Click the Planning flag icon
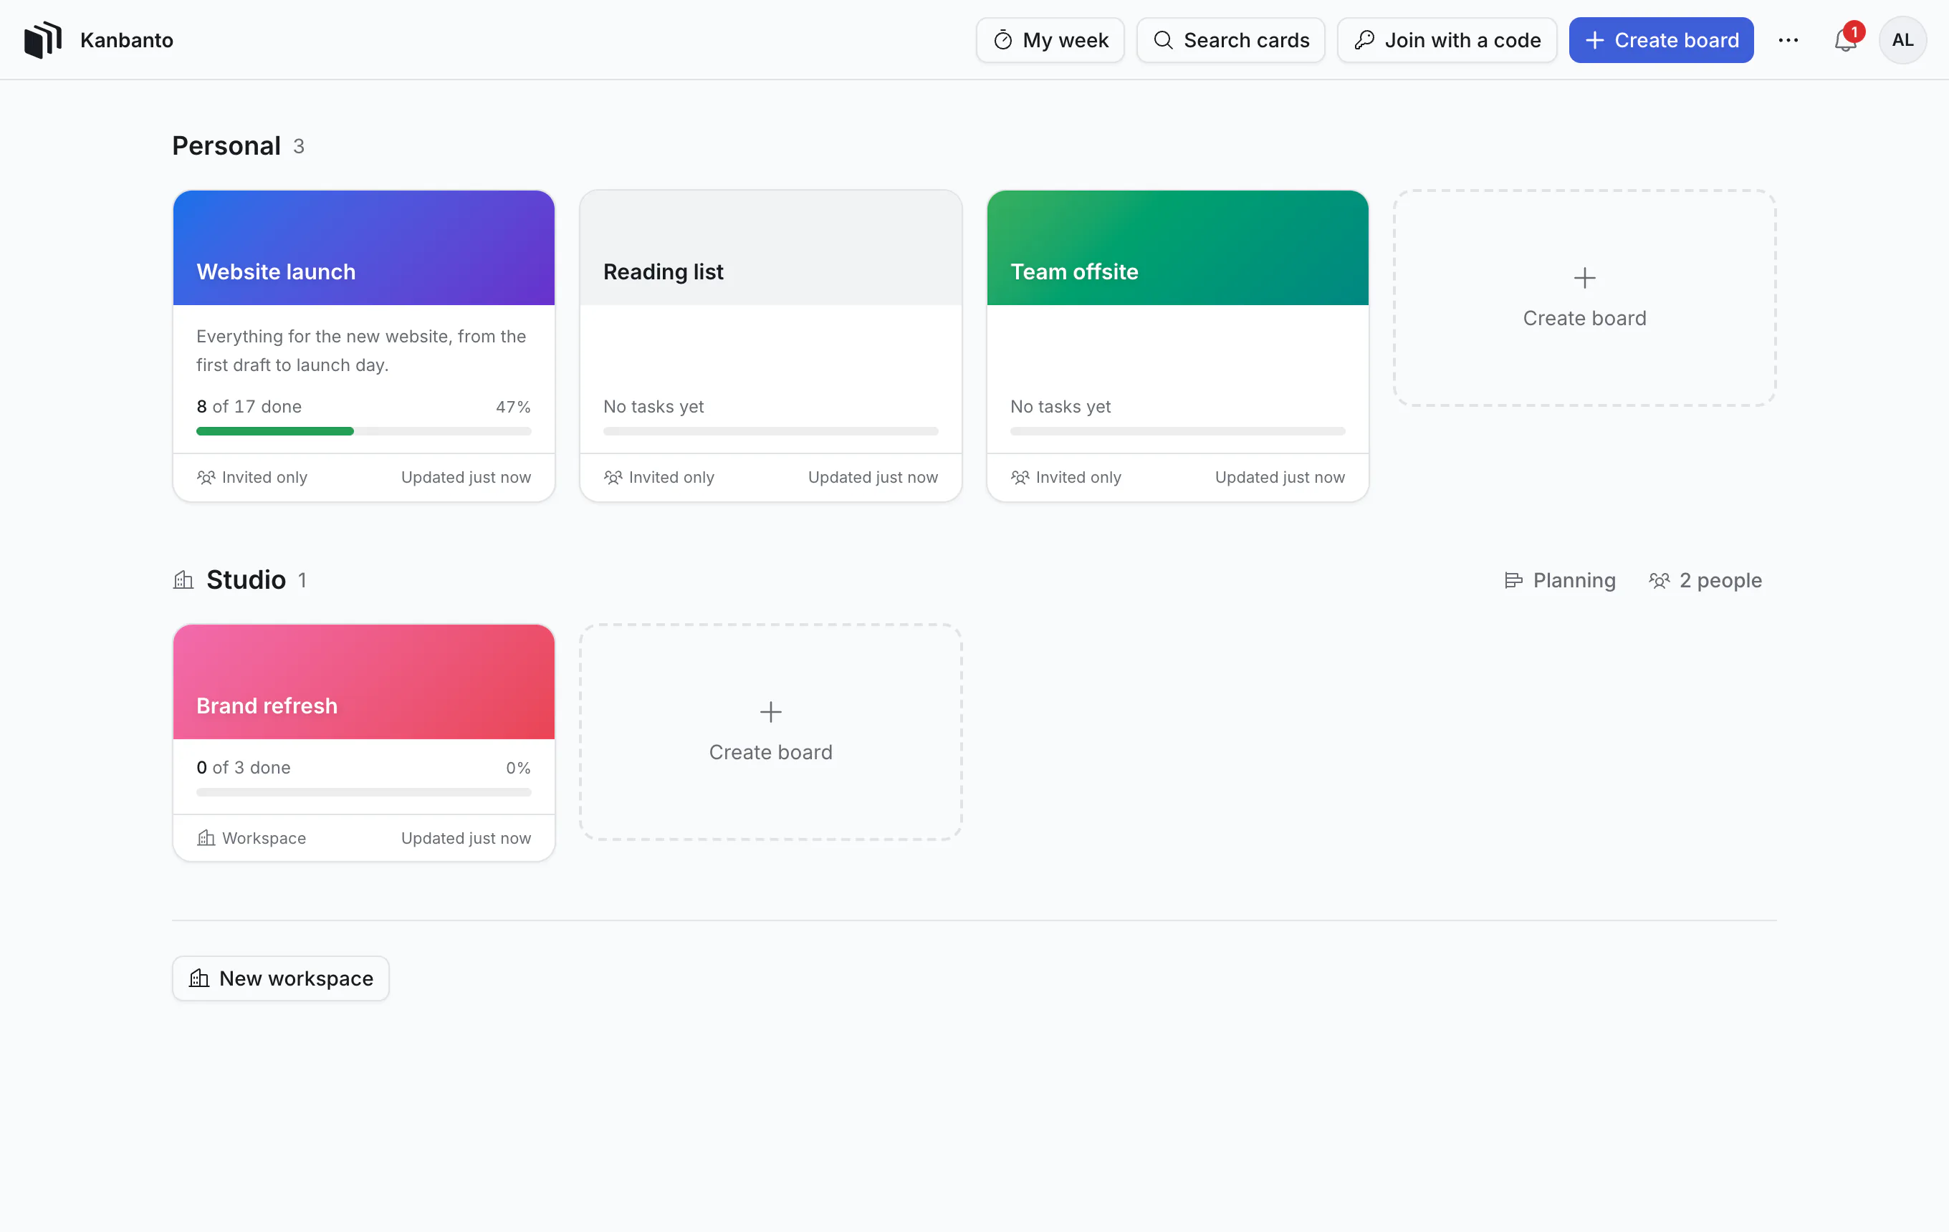 1513,580
